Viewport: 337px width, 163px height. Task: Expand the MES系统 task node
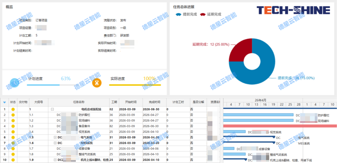pos(55,143)
